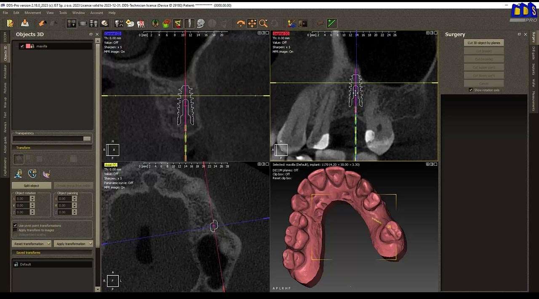Click the paintbrush icon above Split object
Viewport: 539px width, 299px height.
(x=46, y=174)
